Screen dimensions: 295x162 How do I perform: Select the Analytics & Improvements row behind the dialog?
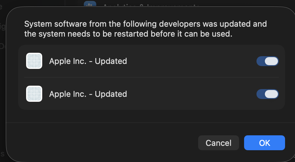(x=151, y=4)
